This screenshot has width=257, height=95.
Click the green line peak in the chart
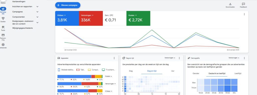(x=152, y=30)
